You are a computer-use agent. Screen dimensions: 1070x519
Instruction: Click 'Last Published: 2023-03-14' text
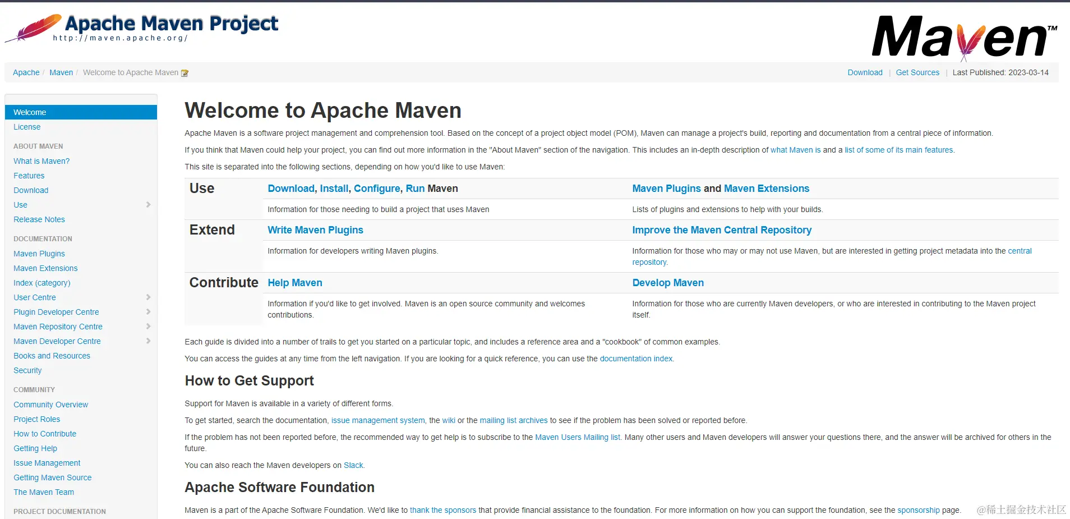[x=1000, y=72]
